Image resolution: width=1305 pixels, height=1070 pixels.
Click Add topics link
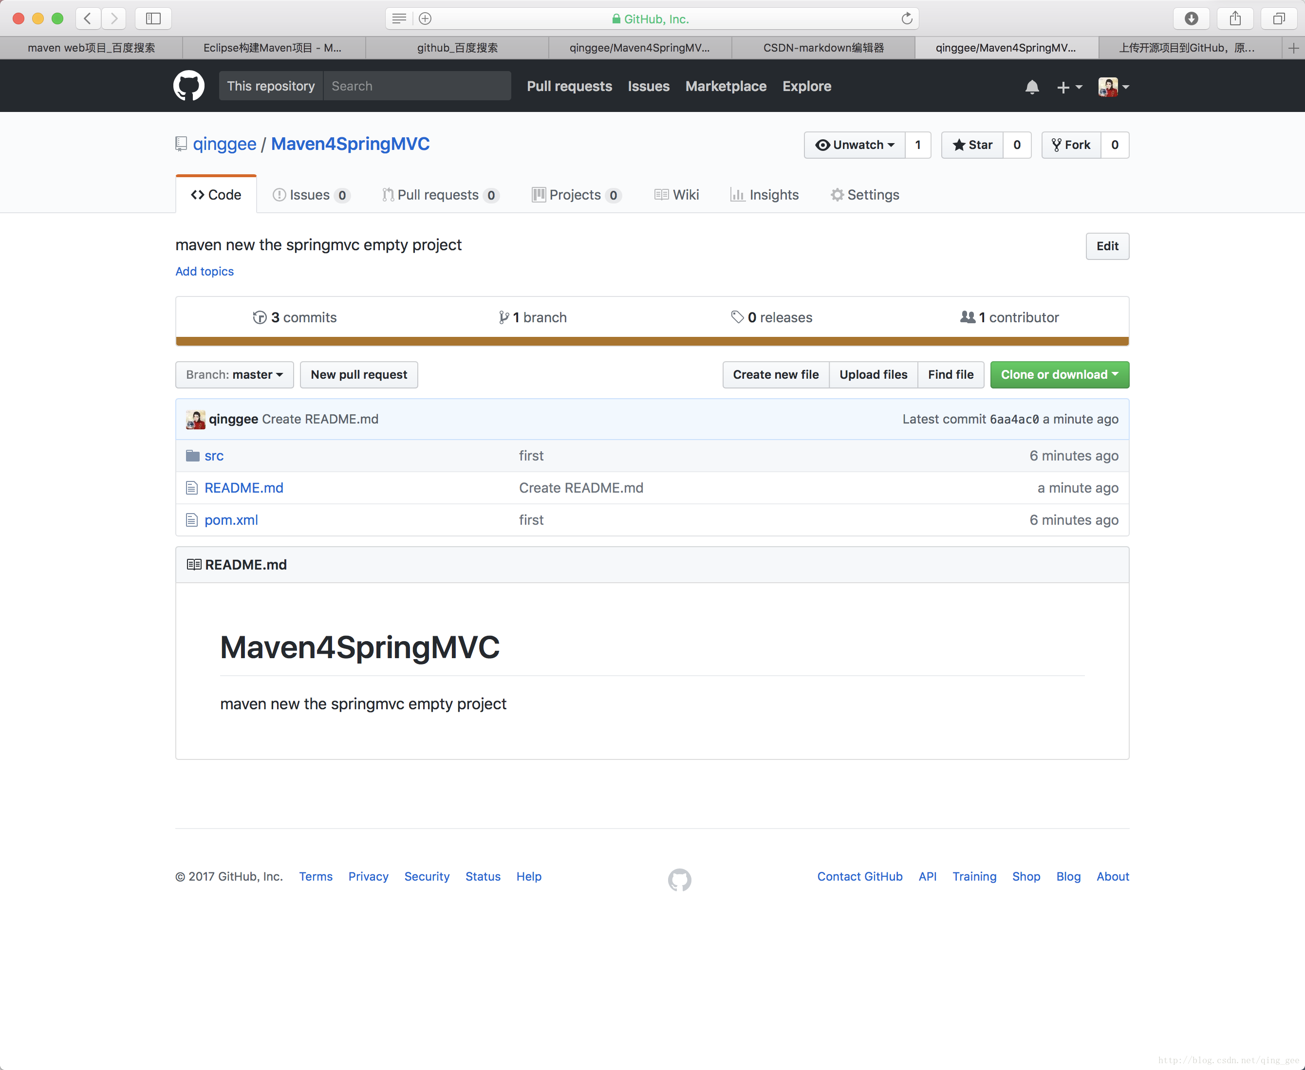coord(205,271)
